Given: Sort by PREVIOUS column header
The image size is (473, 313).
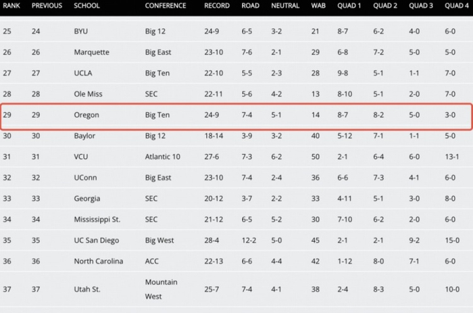Looking at the screenshot, I should pyautogui.click(x=46, y=6).
